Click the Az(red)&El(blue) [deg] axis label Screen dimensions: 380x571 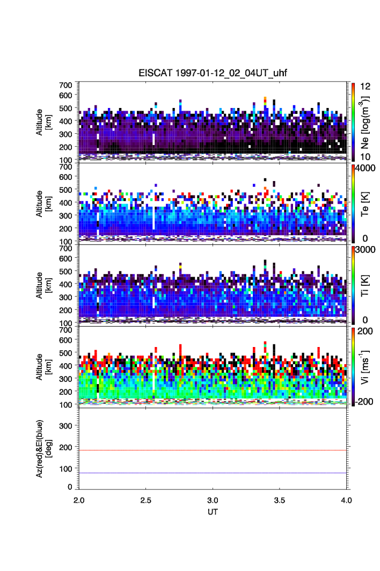(x=43, y=449)
